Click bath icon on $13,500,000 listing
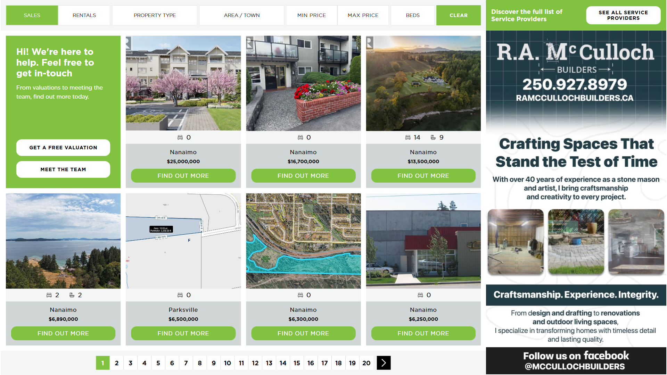 (433, 137)
